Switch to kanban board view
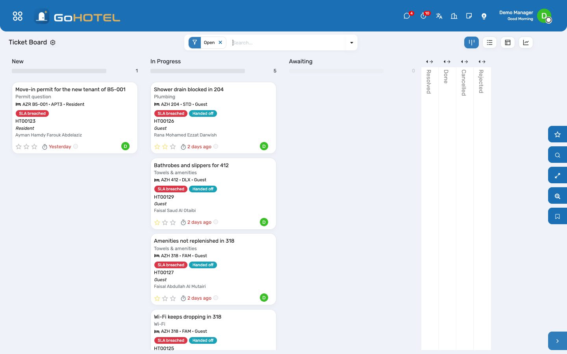This screenshot has height=354, width=567. point(471,42)
